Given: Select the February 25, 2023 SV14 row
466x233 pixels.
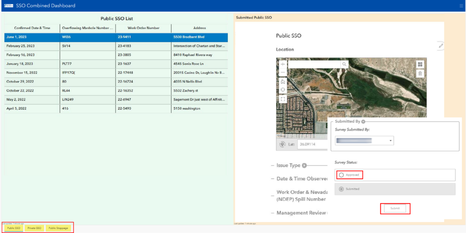Looking at the screenshot, I should tap(116, 46).
